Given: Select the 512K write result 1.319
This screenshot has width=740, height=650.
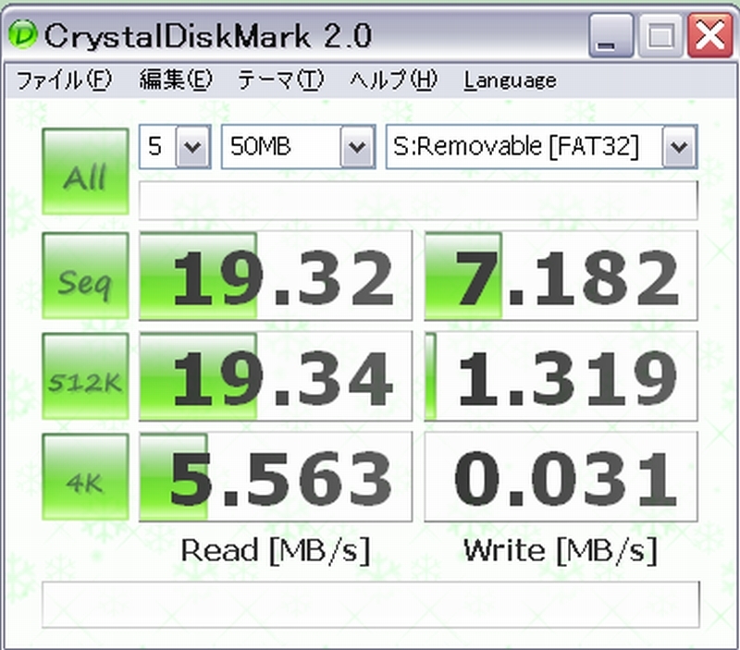Looking at the screenshot, I should pos(561,376).
